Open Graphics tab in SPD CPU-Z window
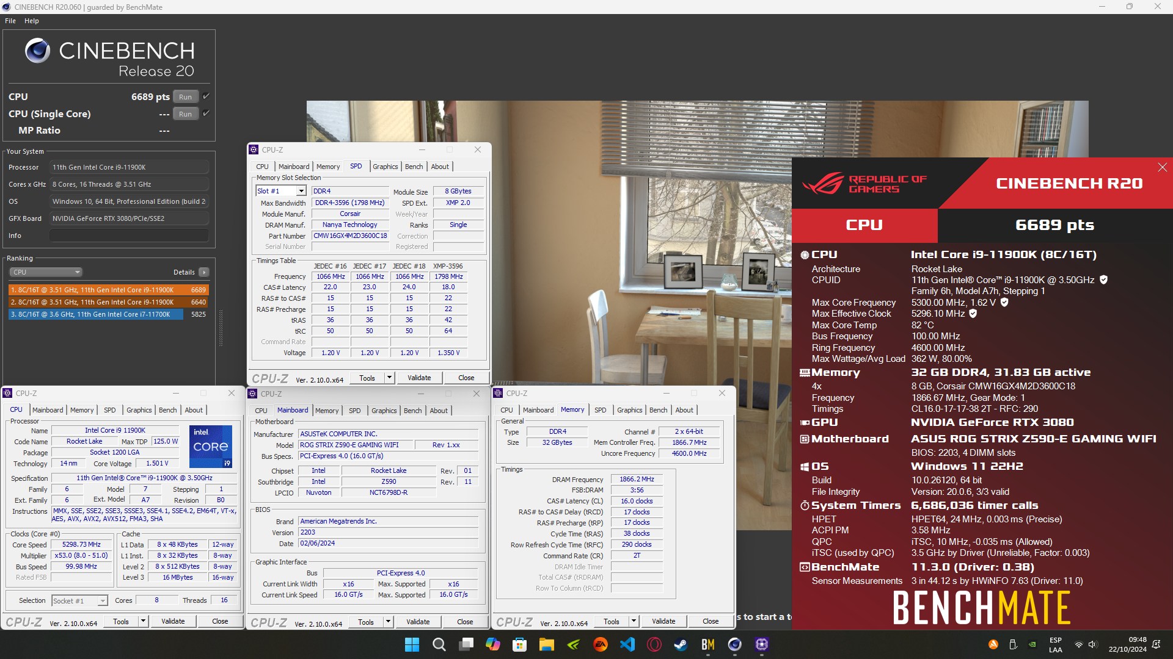 [x=386, y=167]
